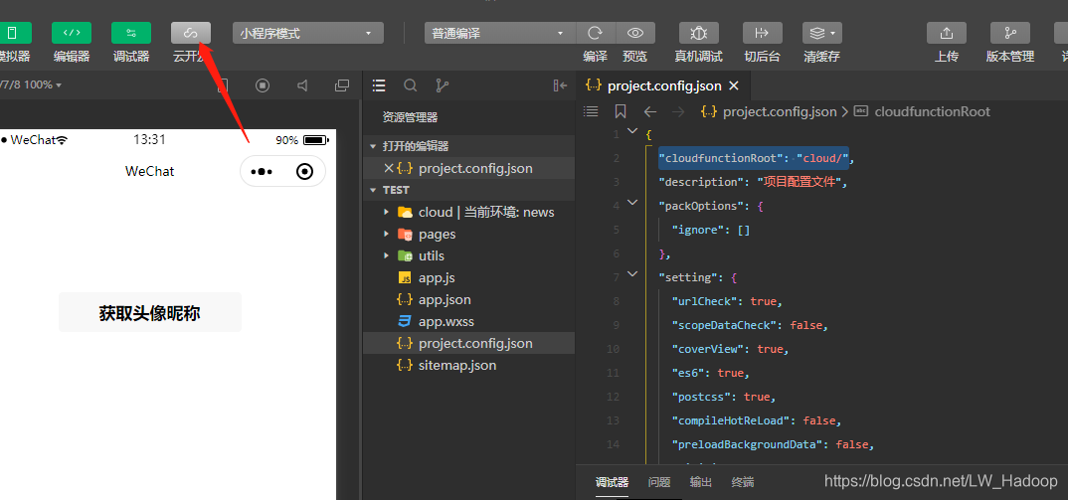The image size is (1068, 500).
Task: Click the editor outline list icon
Action: pos(592,111)
